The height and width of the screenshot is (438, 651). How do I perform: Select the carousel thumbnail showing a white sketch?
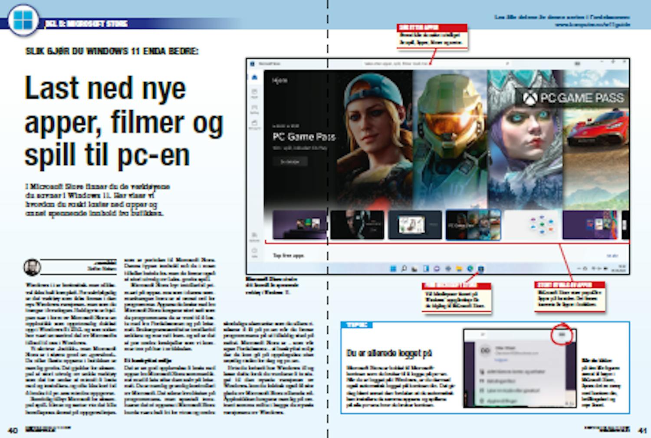[415, 225]
